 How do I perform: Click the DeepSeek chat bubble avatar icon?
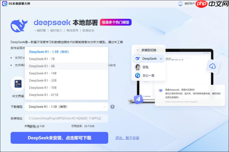(161, 91)
